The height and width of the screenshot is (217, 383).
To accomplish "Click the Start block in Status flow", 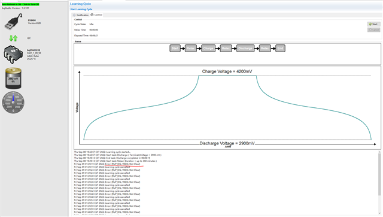I will point(175,48).
